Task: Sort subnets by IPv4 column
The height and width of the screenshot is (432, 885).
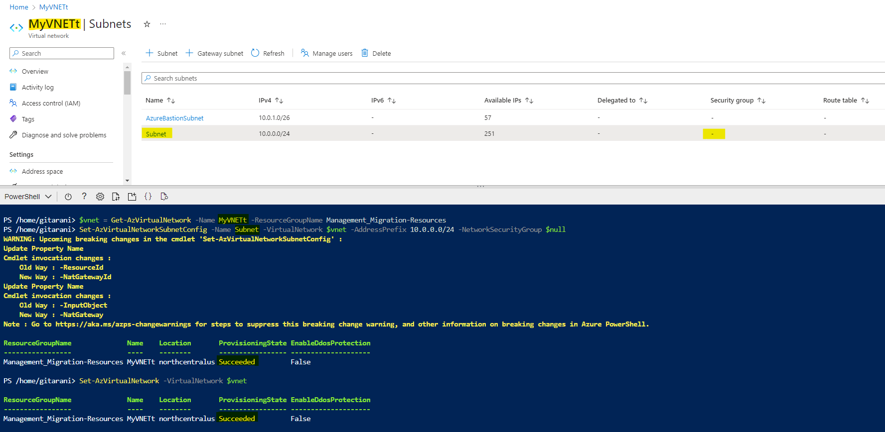Action: [x=271, y=101]
